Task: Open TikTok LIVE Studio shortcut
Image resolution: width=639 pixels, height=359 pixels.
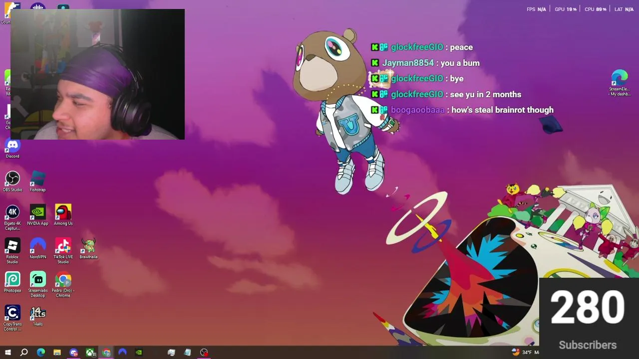Action: pos(63,251)
